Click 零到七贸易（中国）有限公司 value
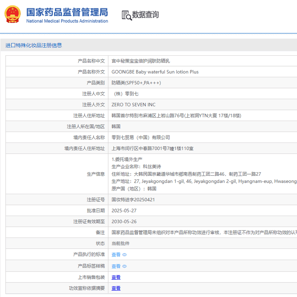The height and width of the screenshot is (297, 297). (x=141, y=137)
